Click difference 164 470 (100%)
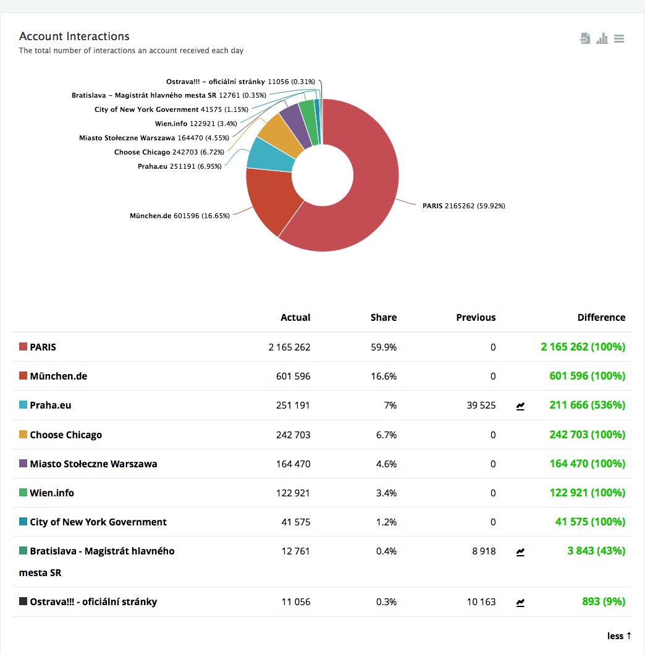645x654 pixels. (587, 464)
